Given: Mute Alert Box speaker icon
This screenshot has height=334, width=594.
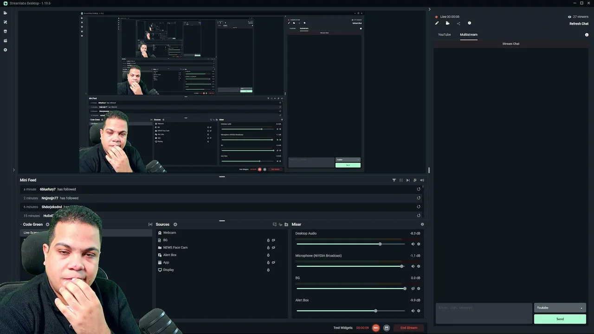Looking at the screenshot, I should pos(413,311).
